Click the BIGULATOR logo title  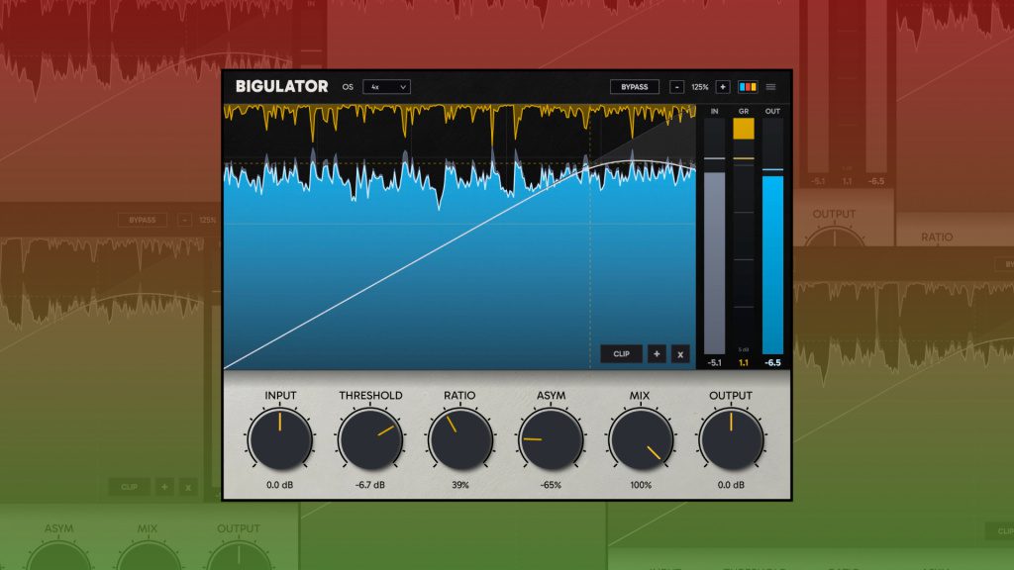click(x=282, y=87)
